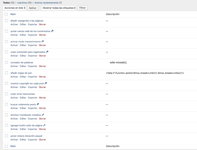This screenshot has height=150, width=197.
Task: Open the Acciones en lote dropdown
Action: click(x=14, y=8)
